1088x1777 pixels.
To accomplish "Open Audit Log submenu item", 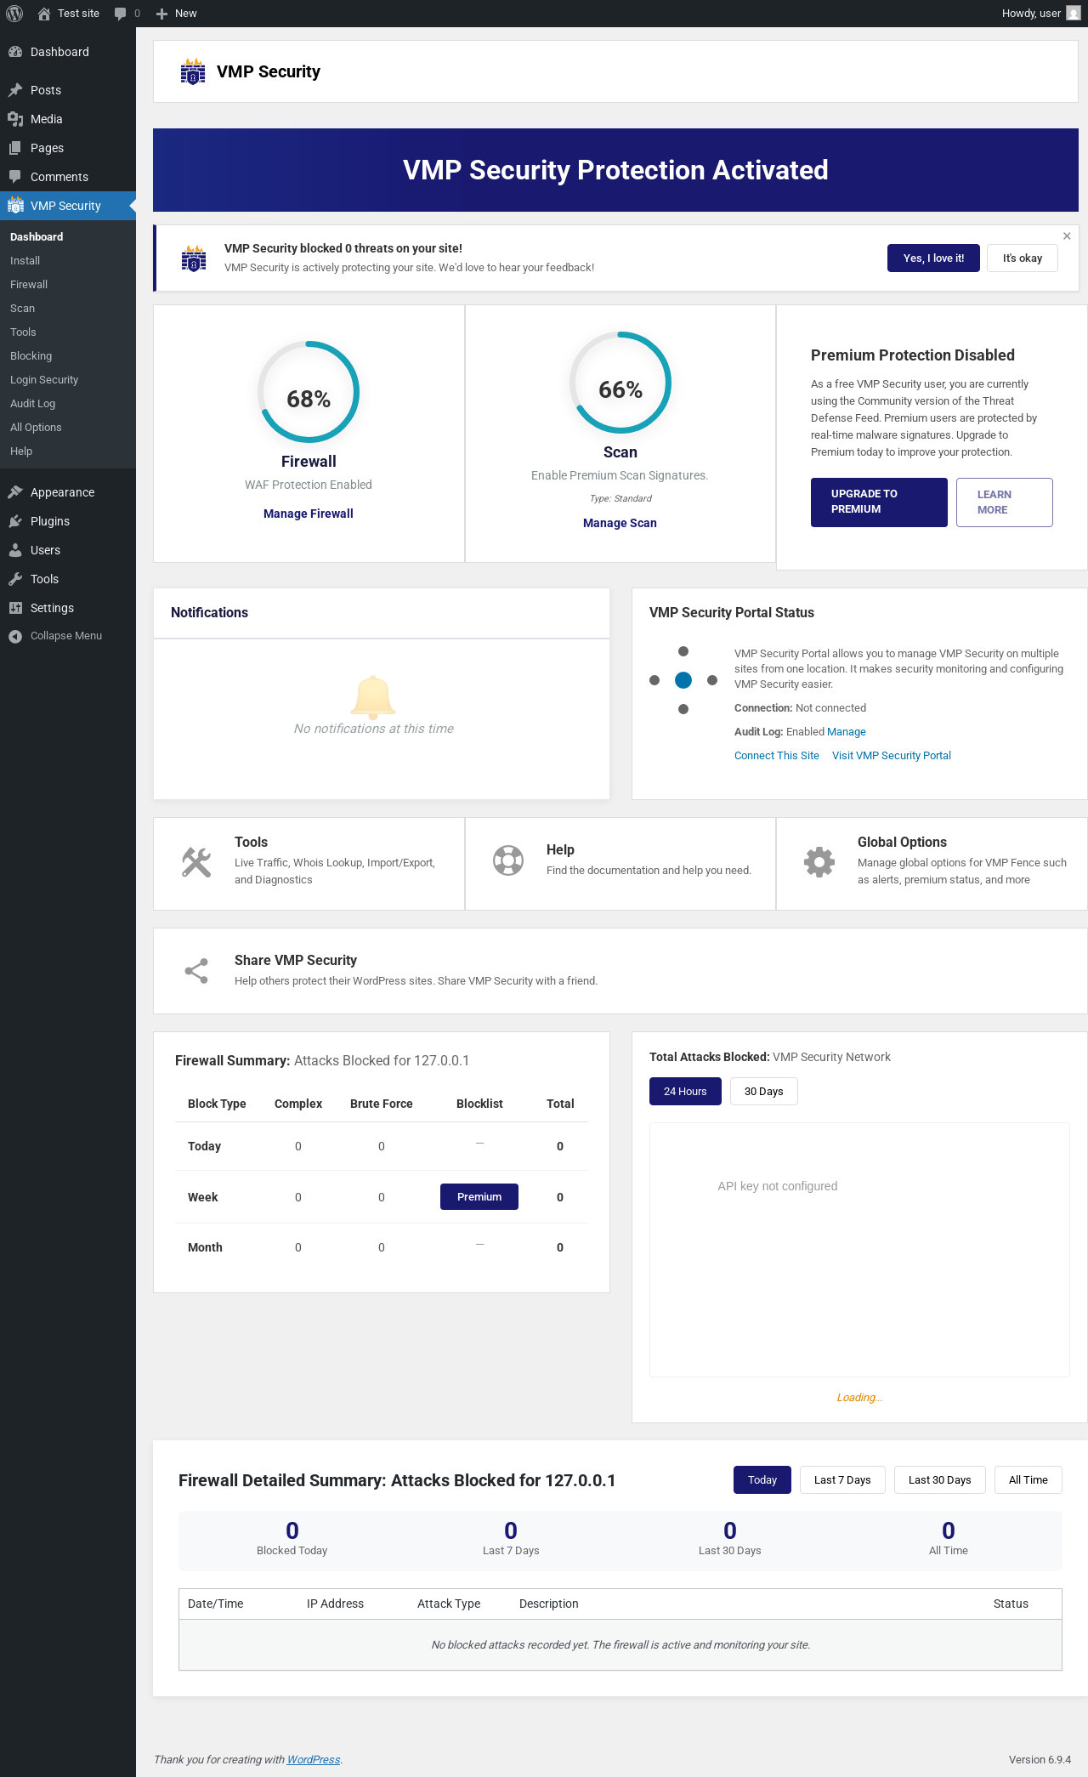I will coord(33,404).
